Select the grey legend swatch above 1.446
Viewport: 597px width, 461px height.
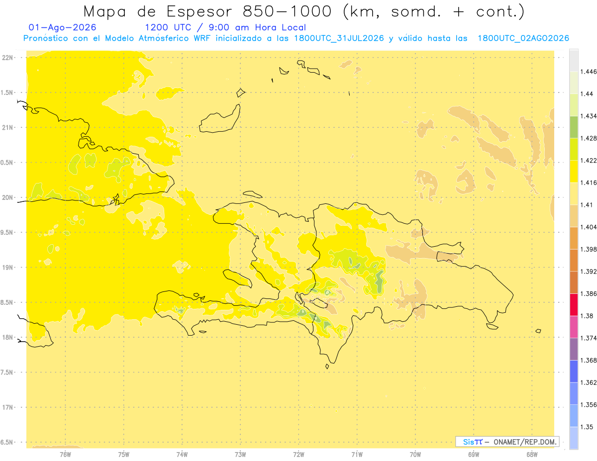(x=574, y=61)
